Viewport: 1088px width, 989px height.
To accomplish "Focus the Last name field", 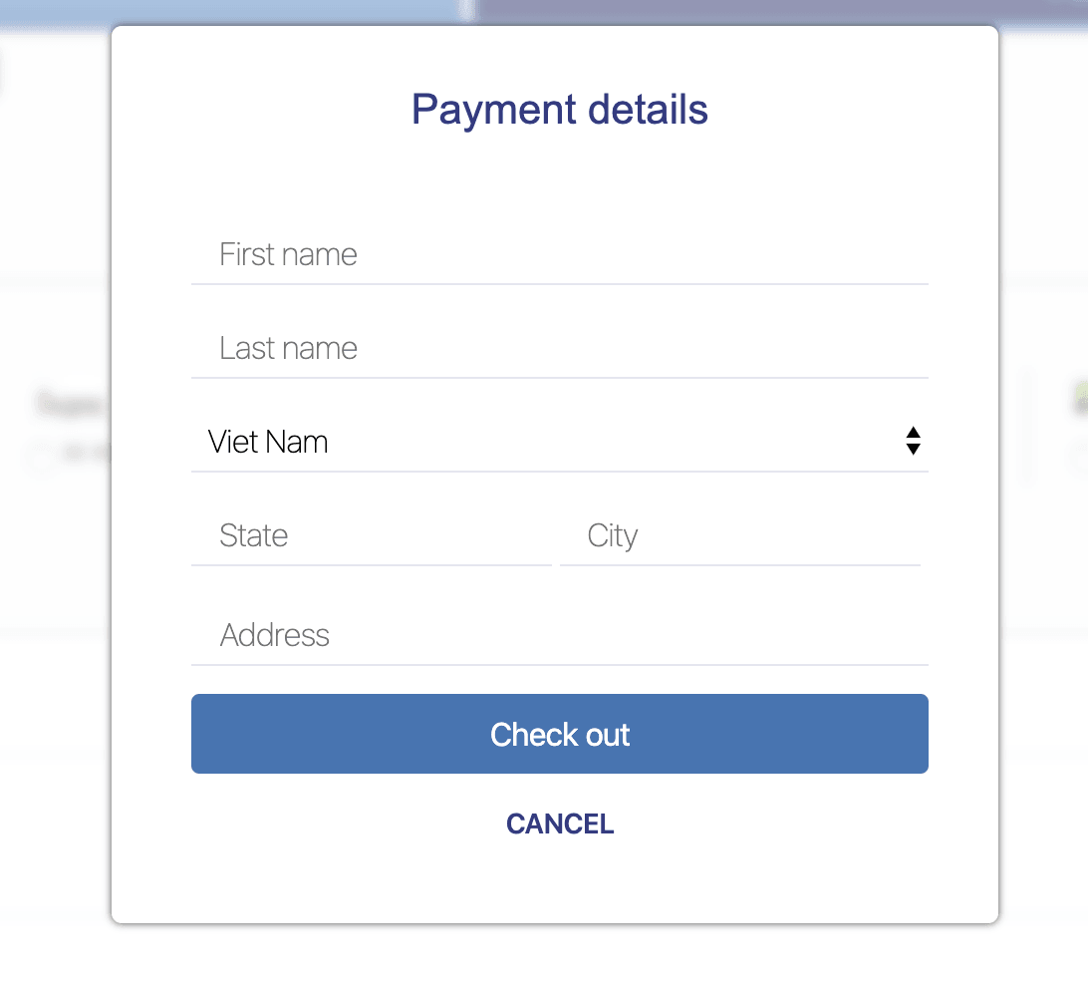I will 559,348.
